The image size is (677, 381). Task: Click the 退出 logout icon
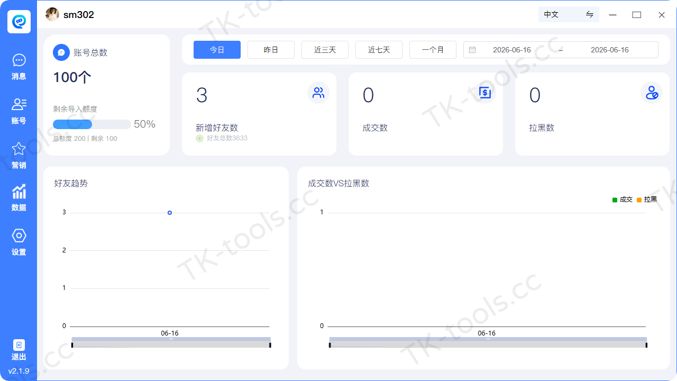coord(19,345)
